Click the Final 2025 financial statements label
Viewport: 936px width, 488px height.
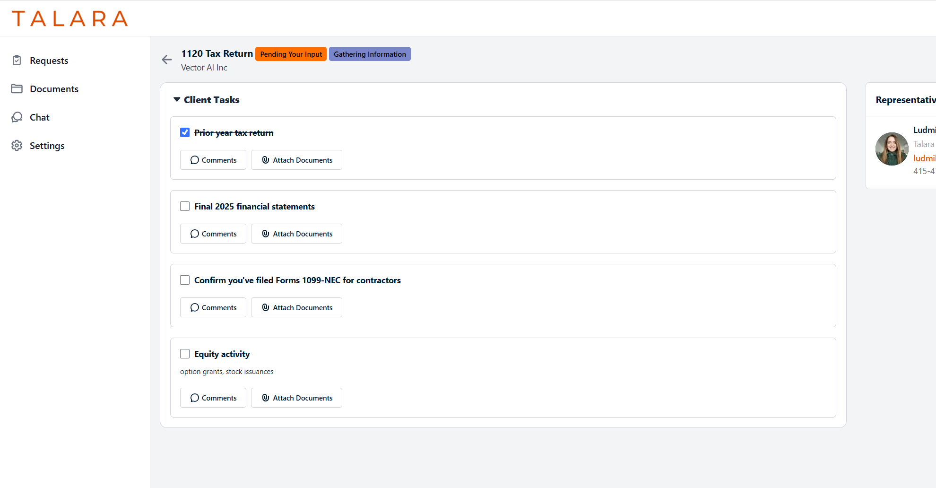tap(254, 207)
